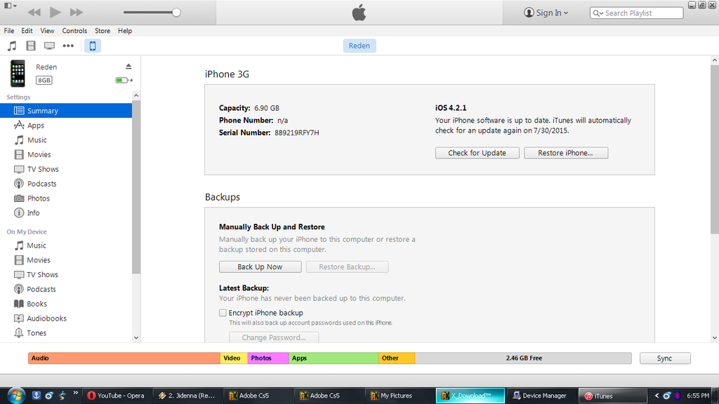The image size is (719, 404).
Task: Open the TV Shows monitor icon
Action: coord(49,46)
